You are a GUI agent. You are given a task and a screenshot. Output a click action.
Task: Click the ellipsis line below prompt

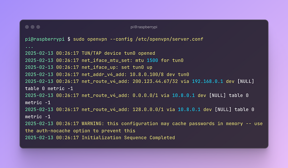point(29,47)
